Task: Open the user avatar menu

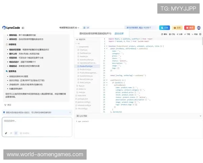Action: (199, 28)
